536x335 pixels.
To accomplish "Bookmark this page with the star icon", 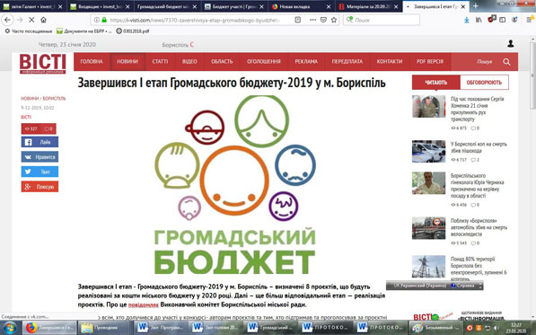I will pyautogui.click(x=334, y=20).
